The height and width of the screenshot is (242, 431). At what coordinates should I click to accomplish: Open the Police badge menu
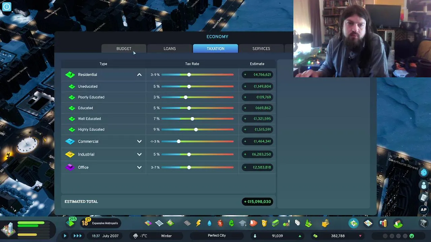(x=264, y=223)
